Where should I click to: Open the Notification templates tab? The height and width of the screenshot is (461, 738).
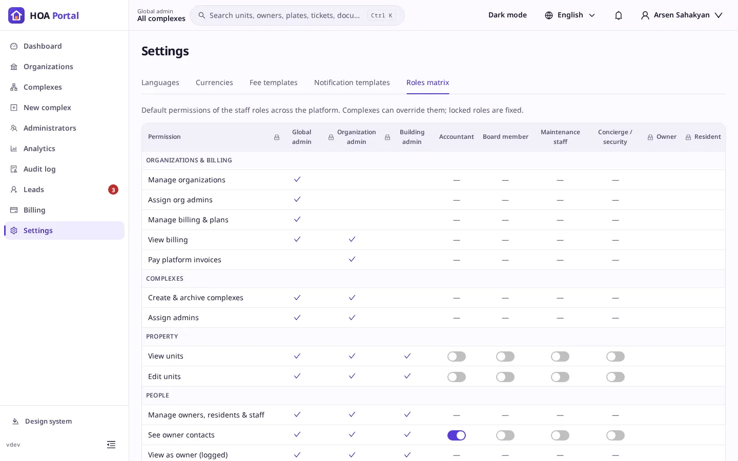(352, 82)
